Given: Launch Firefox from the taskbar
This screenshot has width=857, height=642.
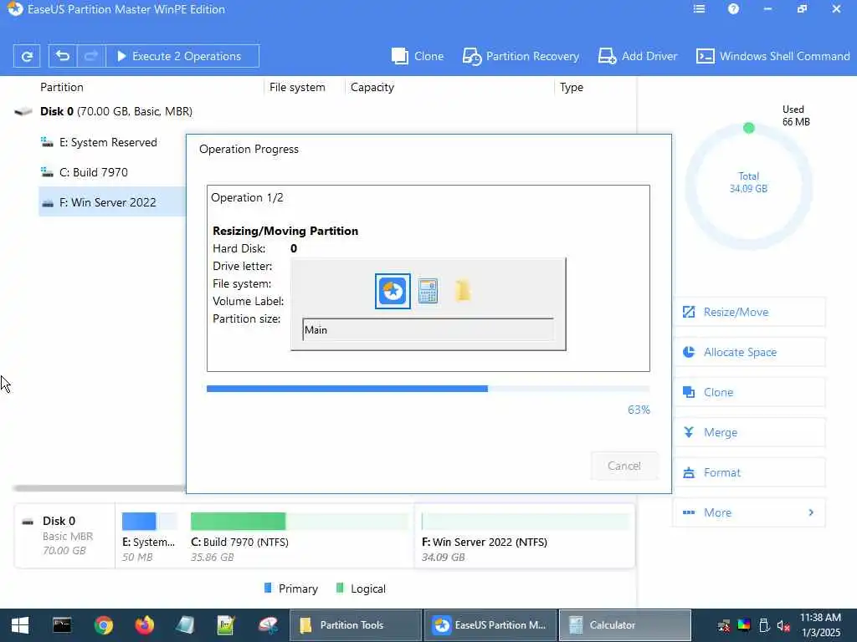Looking at the screenshot, I should point(144,625).
